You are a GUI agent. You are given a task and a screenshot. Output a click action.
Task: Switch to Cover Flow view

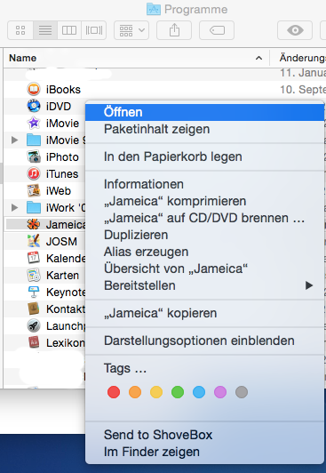click(93, 30)
